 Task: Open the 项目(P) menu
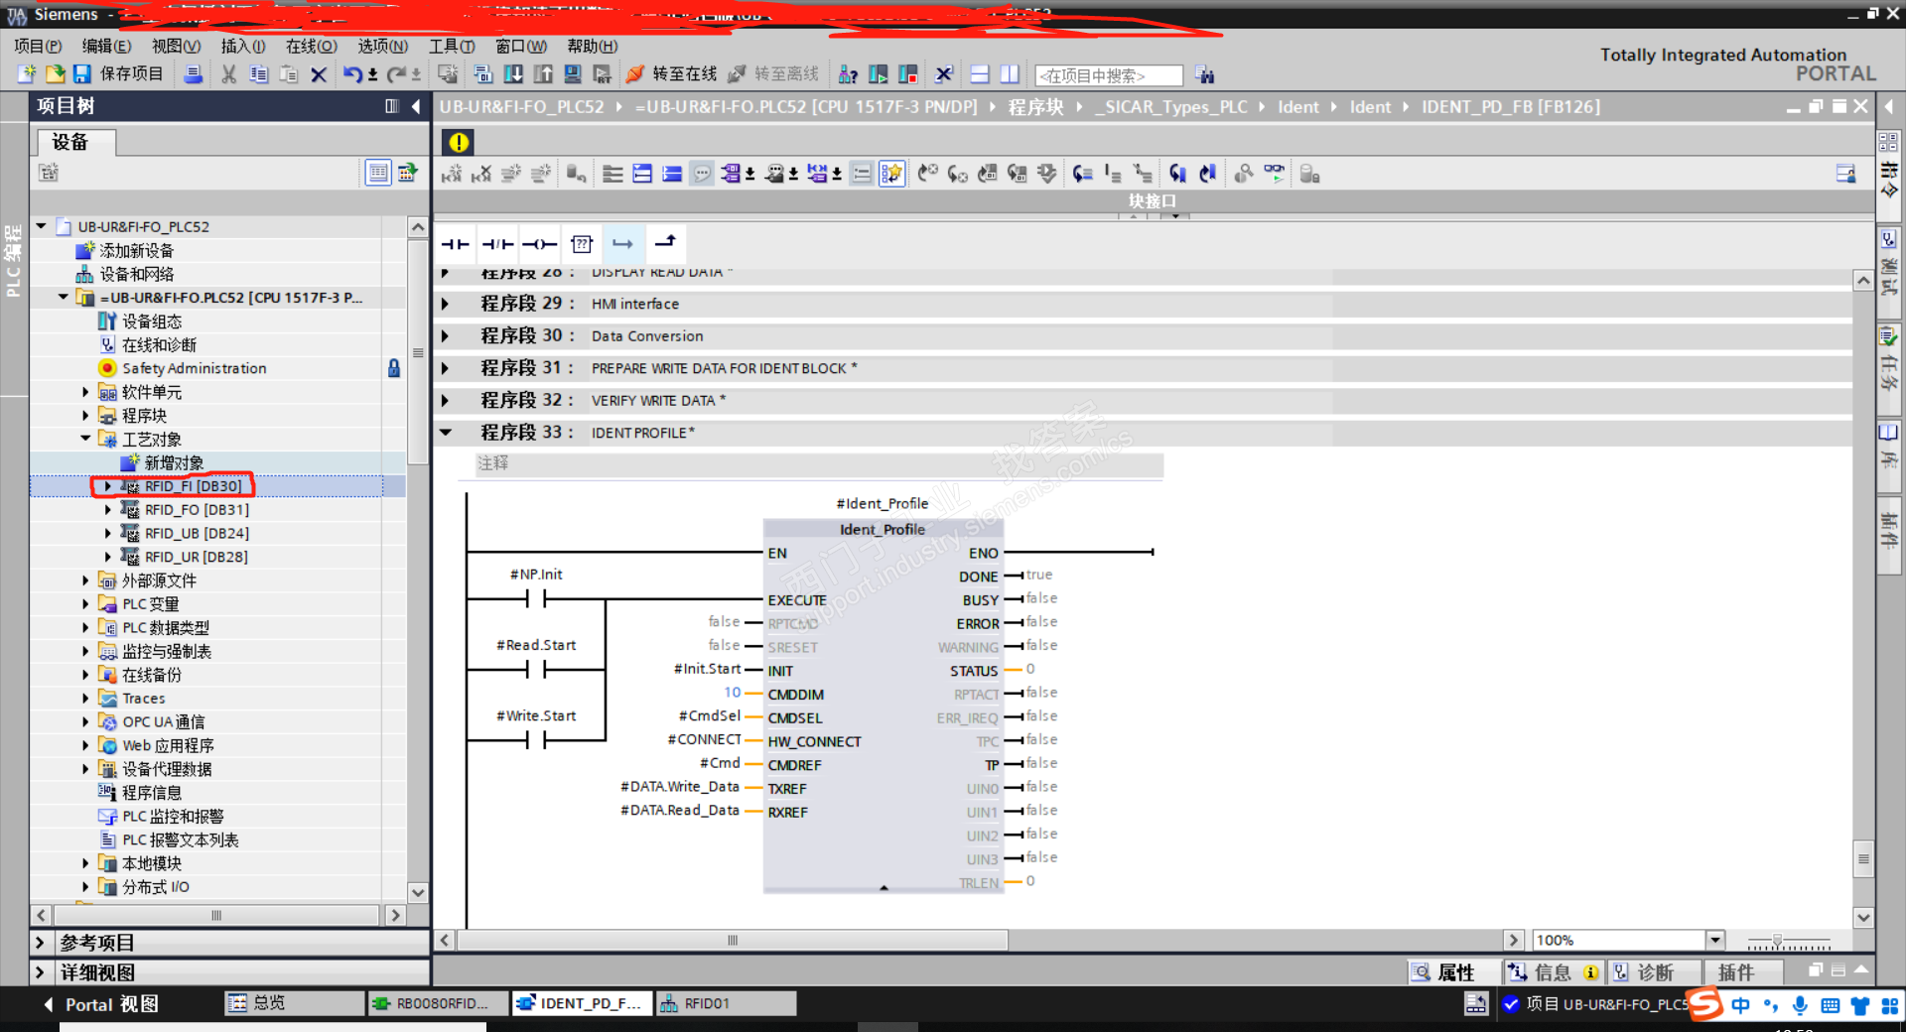pyautogui.click(x=38, y=46)
